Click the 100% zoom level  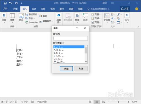coord(135,102)
